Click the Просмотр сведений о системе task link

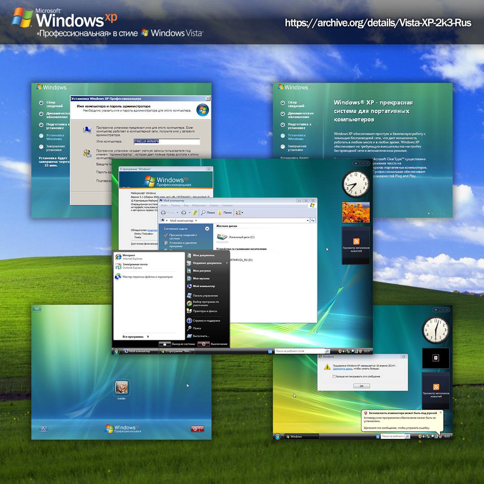180,237
